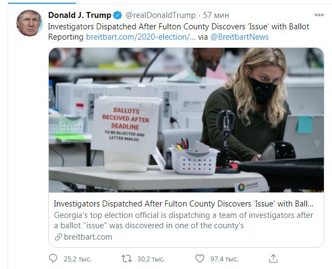The image size is (332, 269).
Task: Open the Donald J. Trump profile avatar
Action: pyautogui.click(x=29, y=23)
